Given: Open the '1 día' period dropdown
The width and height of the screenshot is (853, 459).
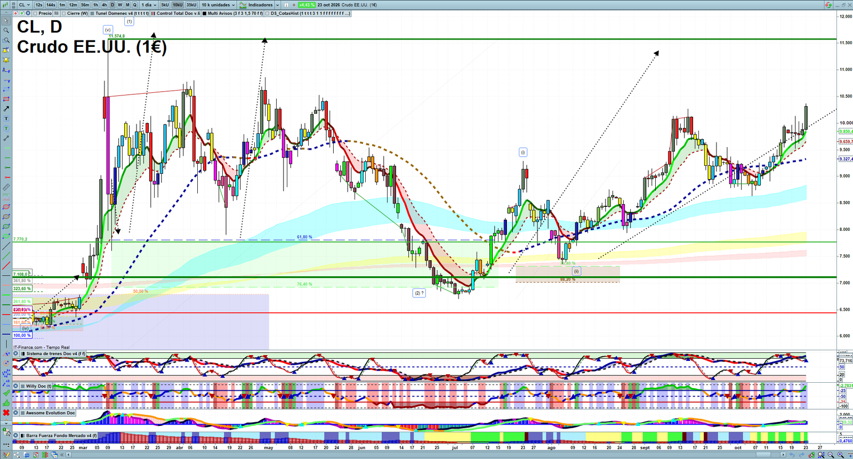Looking at the screenshot, I should pos(149,5).
